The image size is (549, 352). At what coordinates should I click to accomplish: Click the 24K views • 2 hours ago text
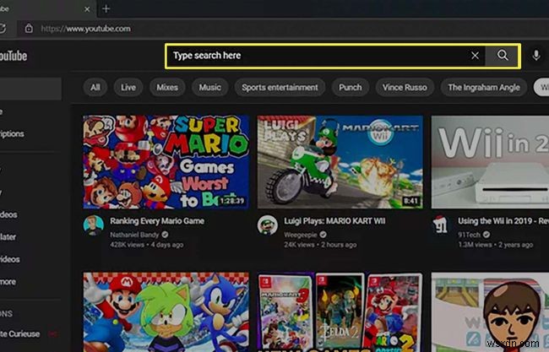[320, 245]
